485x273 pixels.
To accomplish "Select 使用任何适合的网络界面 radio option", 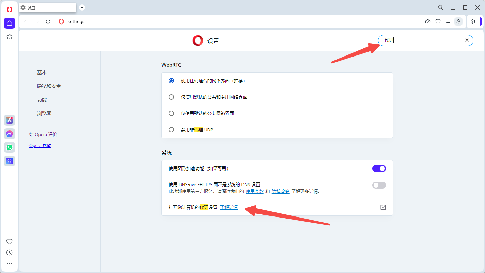I will tap(171, 81).
